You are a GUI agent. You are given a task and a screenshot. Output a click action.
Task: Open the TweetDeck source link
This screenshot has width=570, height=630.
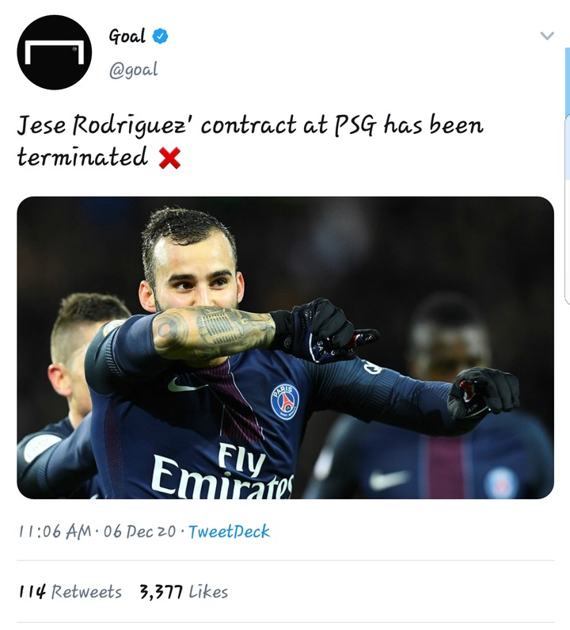point(229,532)
